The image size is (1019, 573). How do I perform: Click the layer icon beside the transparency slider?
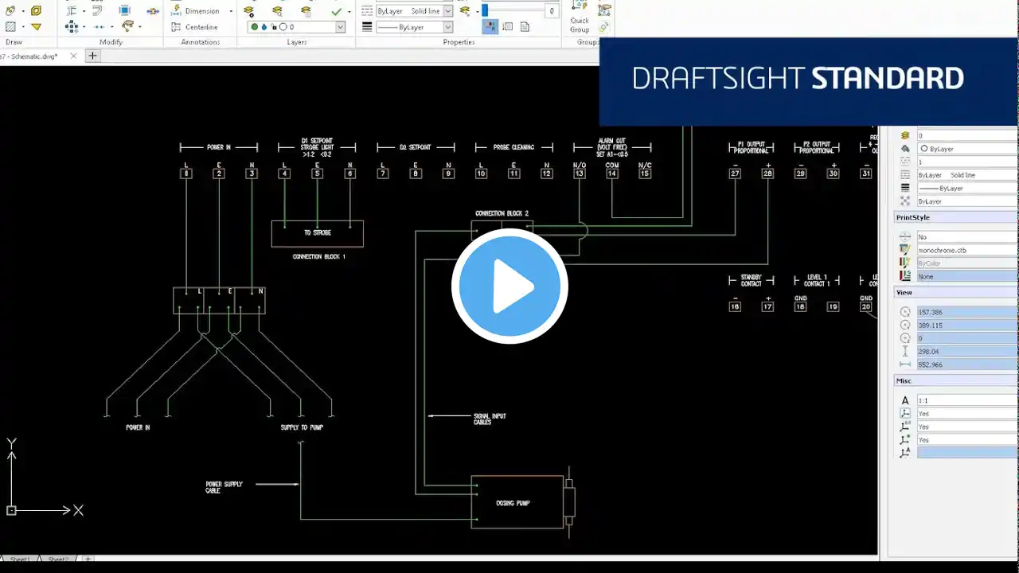[x=466, y=11]
